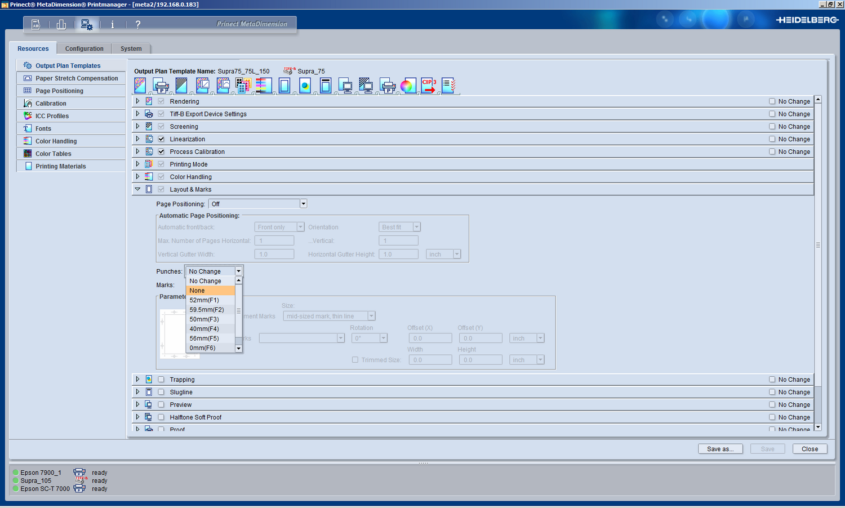Expand the Screening section

(137, 126)
